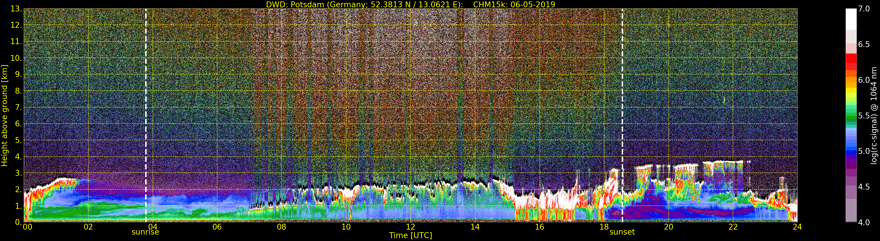The width and height of the screenshot is (880, 241).
Task: Click the colorbar tick label '5.0'
Action: pyautogui.click(x=864, y=151)
